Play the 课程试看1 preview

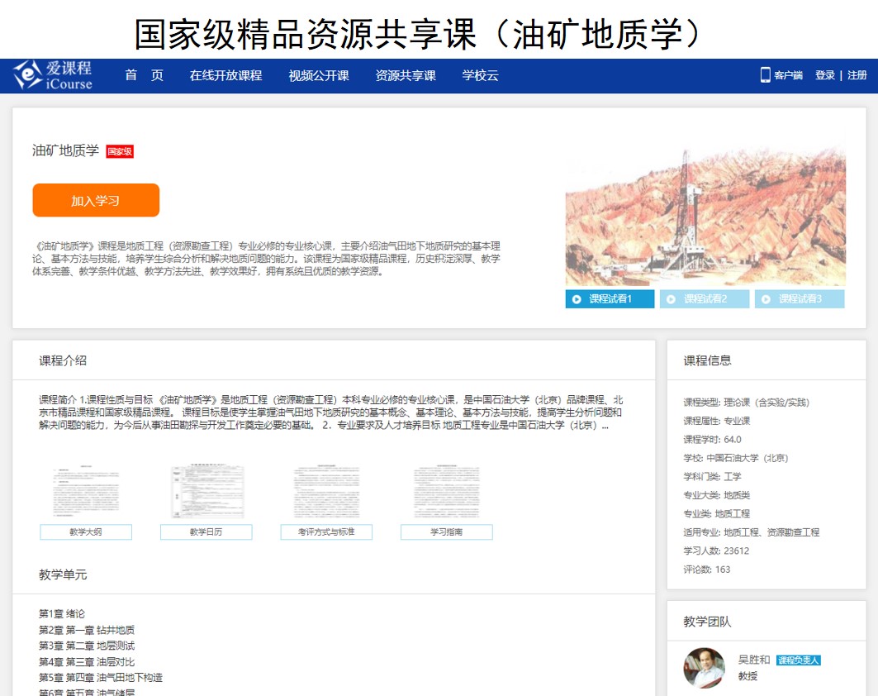tap(610, 299)
